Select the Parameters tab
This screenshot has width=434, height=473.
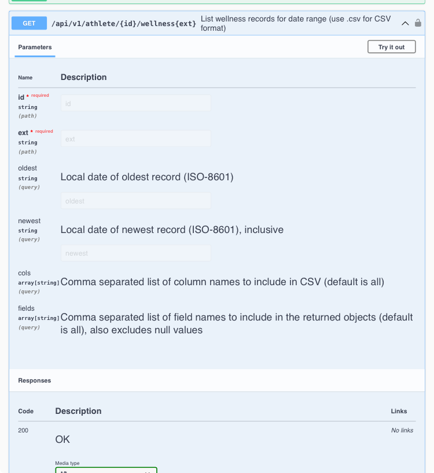(x=35, y=48)
